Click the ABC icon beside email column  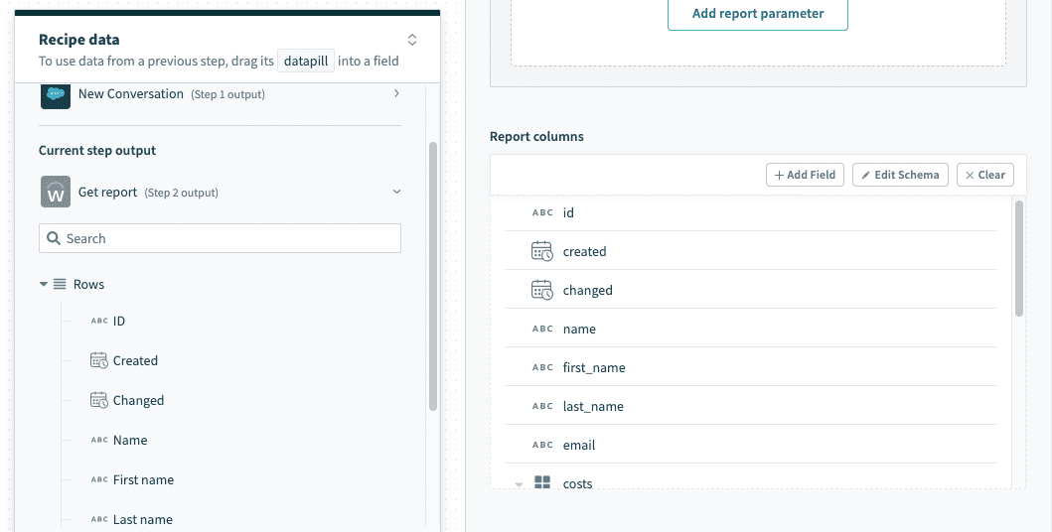(x=542, y=445)
